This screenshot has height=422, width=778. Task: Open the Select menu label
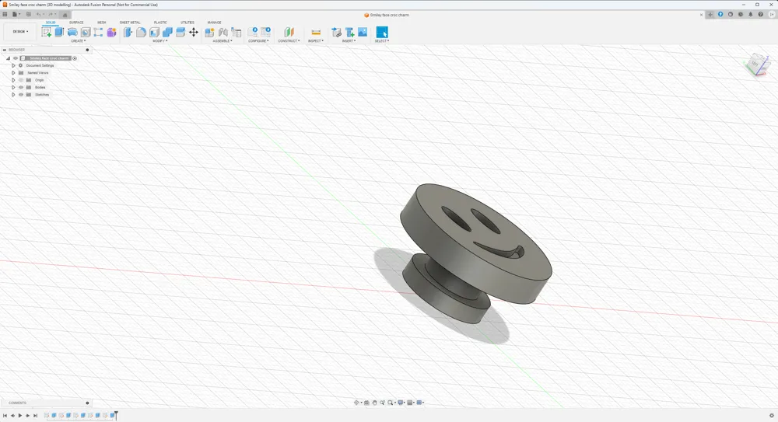[381, 40]
